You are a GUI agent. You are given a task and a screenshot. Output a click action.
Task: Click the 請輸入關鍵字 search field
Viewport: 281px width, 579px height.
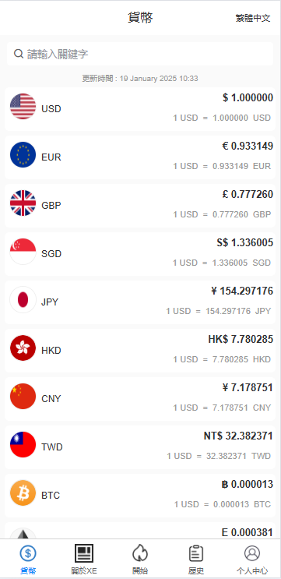click(140, 54)
